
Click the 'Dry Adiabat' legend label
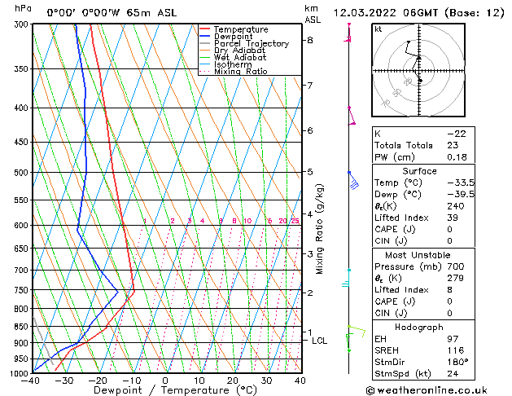click(239, 51)
